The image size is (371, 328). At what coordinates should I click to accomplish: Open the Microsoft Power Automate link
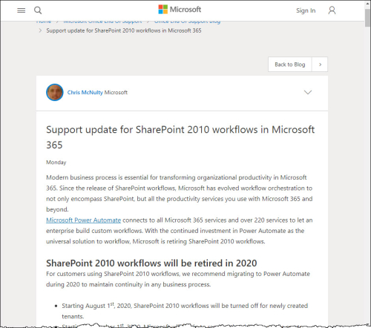click(x=84, y=220)
